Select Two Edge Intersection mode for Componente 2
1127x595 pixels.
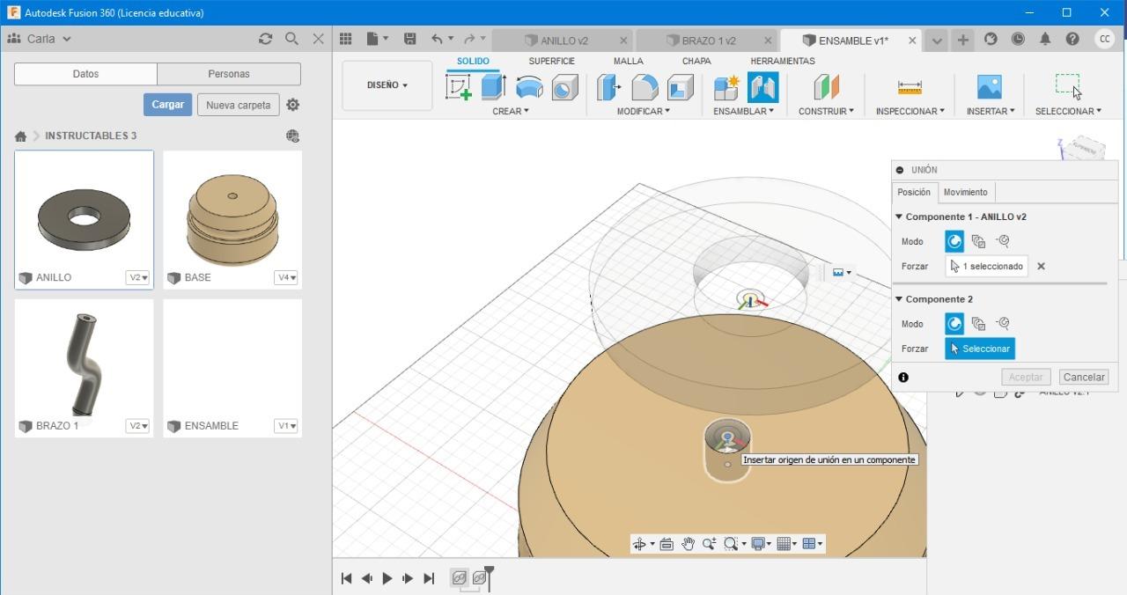1002,324
